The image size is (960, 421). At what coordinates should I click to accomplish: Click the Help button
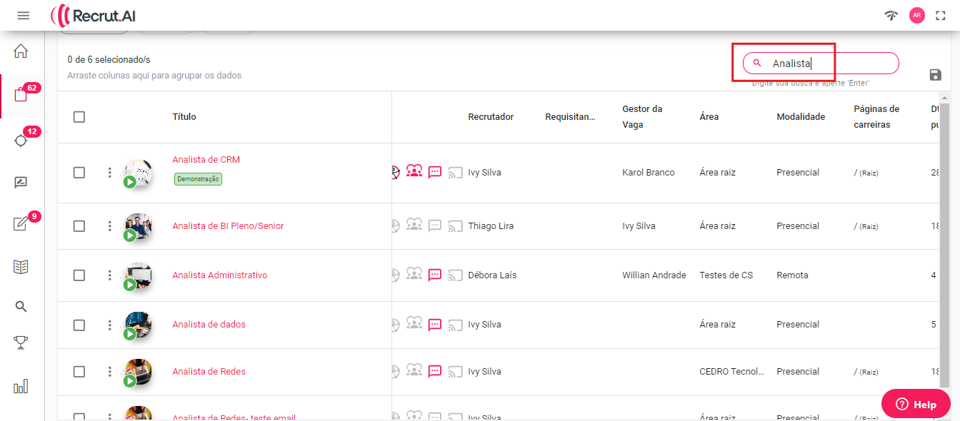(916, 404)
